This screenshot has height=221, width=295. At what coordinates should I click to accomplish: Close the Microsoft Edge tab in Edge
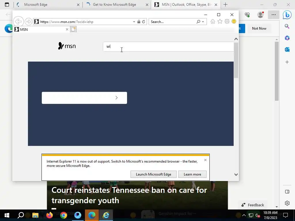[x=78, y=5]
